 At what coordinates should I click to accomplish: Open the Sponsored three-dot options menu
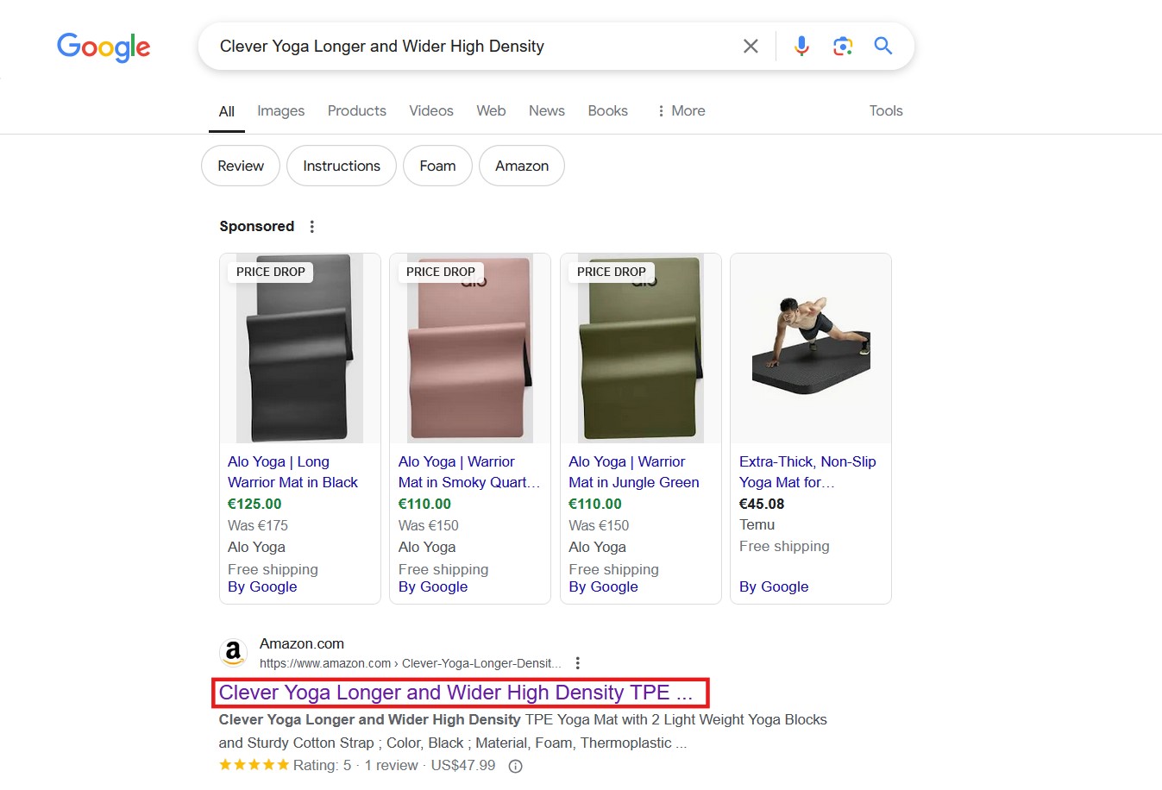311,226
